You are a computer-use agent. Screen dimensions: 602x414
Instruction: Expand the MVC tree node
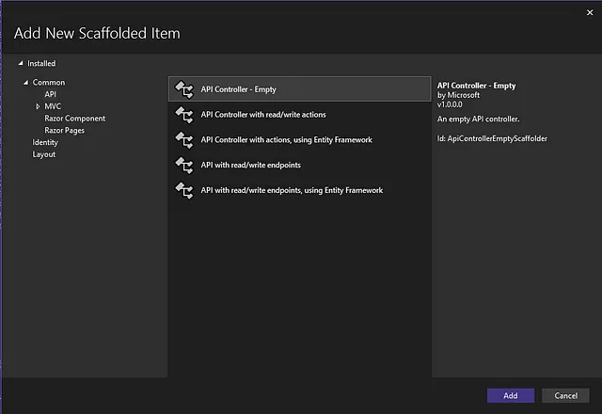[x=38, y=106]
